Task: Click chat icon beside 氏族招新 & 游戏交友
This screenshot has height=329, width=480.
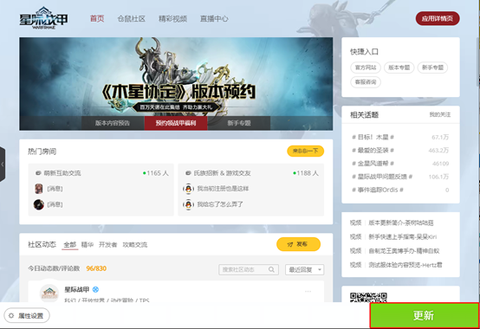Action: tap(188, 173)
